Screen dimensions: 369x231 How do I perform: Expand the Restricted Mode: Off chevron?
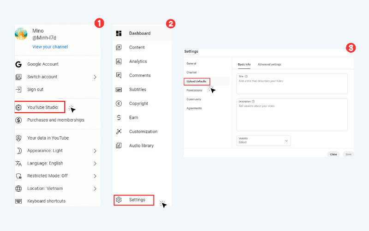(95, 176)
